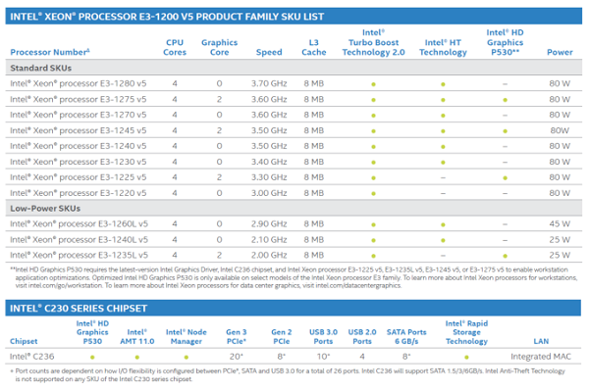Click the Xeon processor E3-1235L v5 entry
Image resolution: width=589 pixels, height=390 pixels.
click(x=79, y=255)
